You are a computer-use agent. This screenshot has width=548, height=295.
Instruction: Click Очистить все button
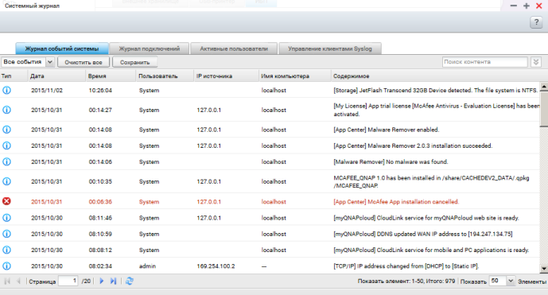(x=84, y=62)
